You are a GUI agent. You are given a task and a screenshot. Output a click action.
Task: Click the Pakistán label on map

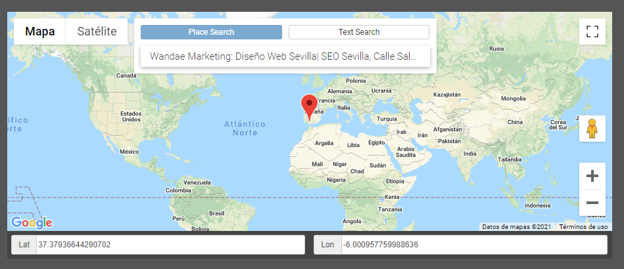pyautogui.click(x=449, y=141)
